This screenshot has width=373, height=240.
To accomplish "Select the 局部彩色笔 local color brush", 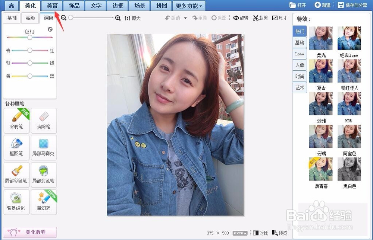I will [16, 175].
